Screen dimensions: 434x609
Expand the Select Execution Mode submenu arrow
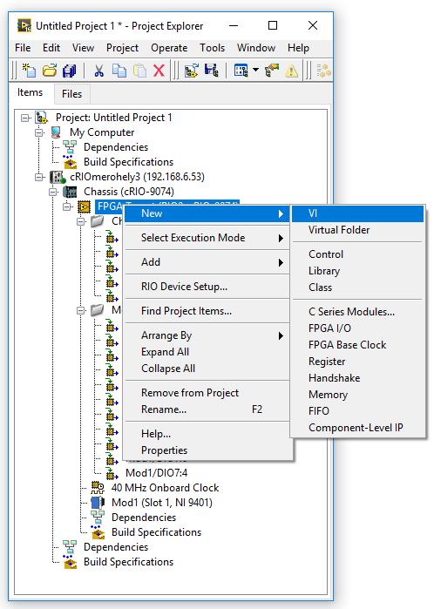coord(281,238)
